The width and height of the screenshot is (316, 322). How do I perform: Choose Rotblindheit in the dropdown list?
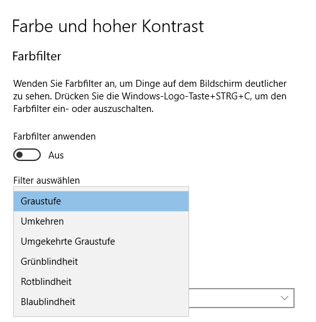pos(101,282)
